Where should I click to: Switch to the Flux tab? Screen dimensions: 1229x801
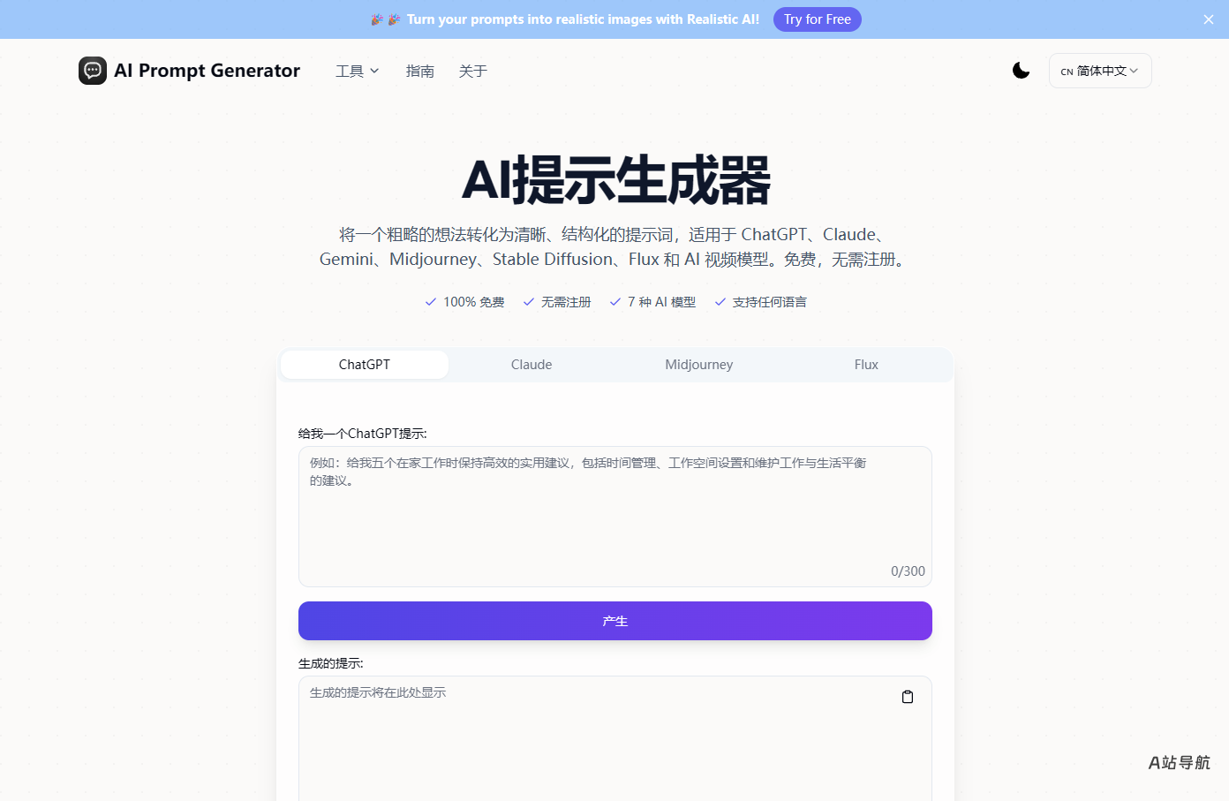pos(866,365)
